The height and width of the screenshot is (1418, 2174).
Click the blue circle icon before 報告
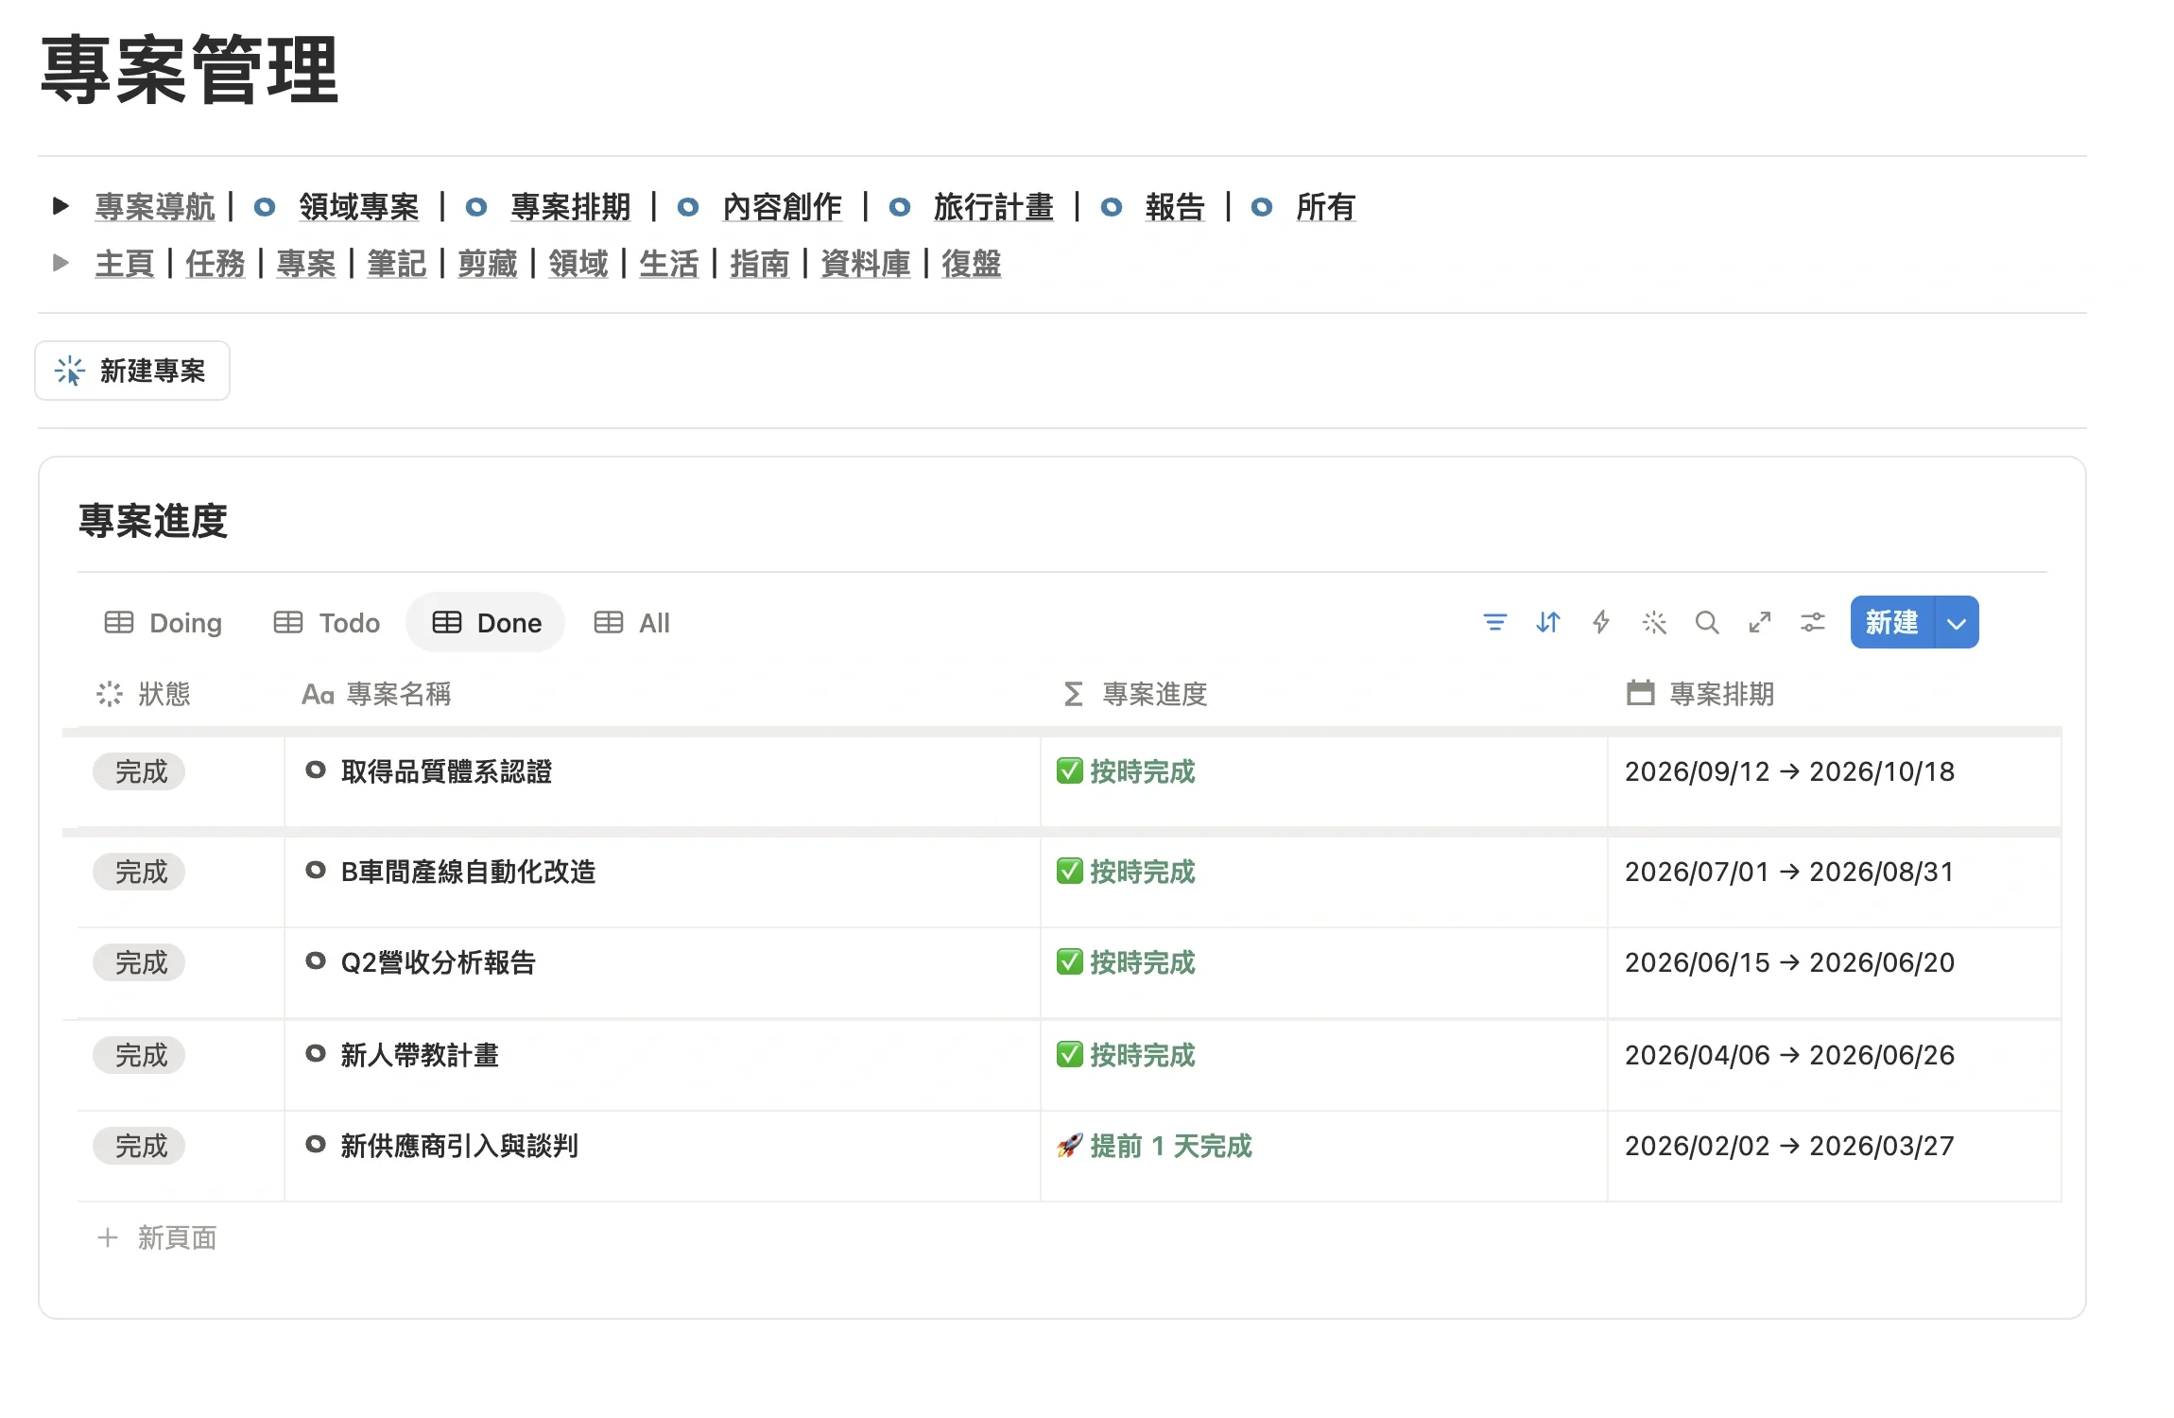[x=1112, y=207]
